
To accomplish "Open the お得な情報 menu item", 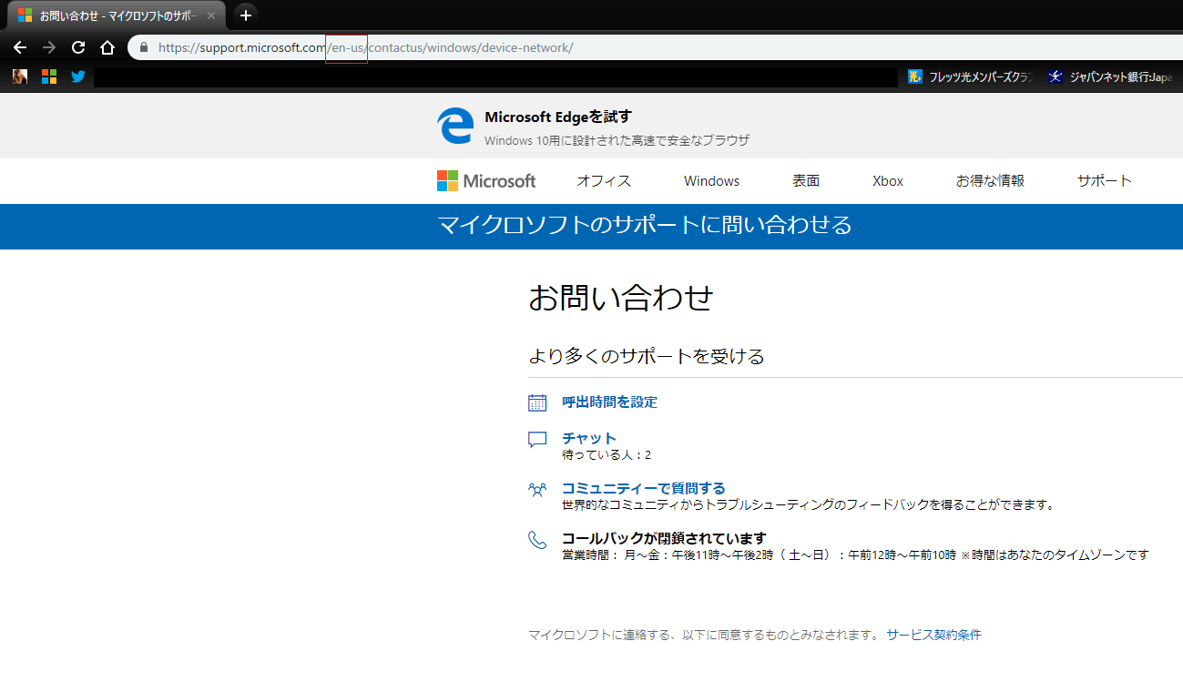I will pyautogui.click(x=990, y=180).
